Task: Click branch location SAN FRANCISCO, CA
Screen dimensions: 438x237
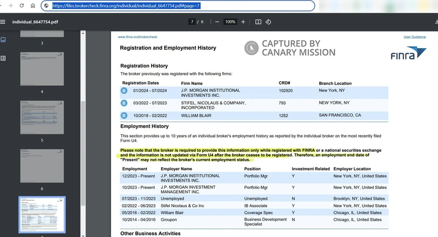Action: click(x=340, y=115)
